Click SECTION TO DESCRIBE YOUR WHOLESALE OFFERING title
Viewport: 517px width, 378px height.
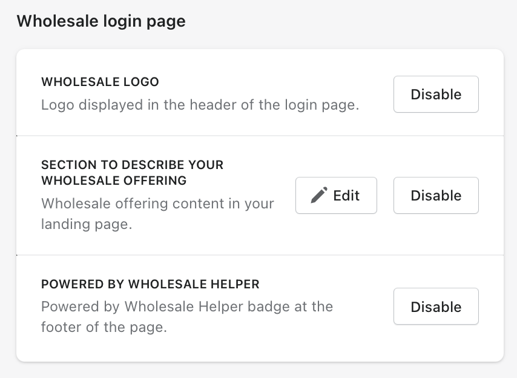tap(132, 165)
